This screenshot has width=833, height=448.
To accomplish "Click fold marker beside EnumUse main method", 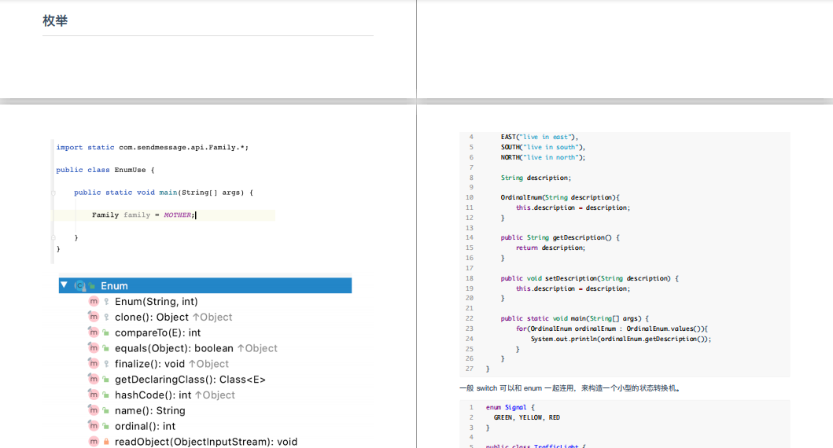I will pyautogui.click(x=53, y=193).
